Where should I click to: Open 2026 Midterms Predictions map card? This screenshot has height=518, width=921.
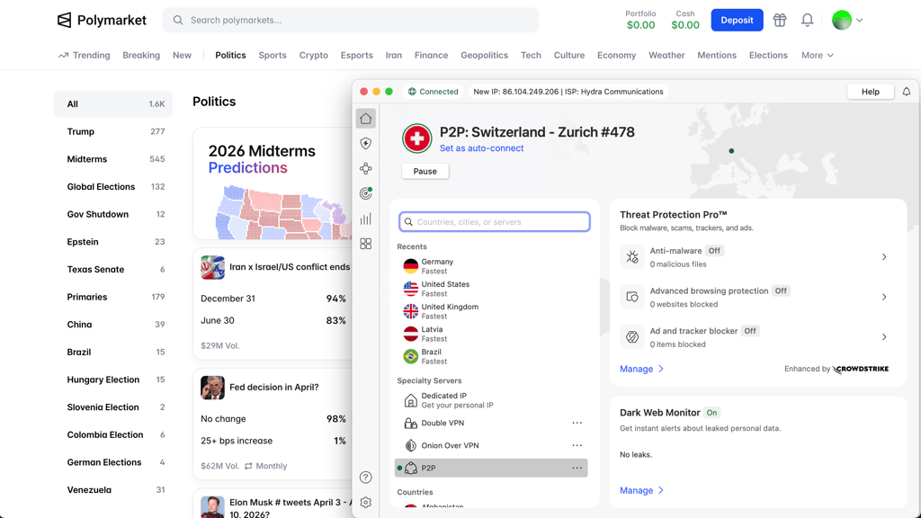[273, 183]
